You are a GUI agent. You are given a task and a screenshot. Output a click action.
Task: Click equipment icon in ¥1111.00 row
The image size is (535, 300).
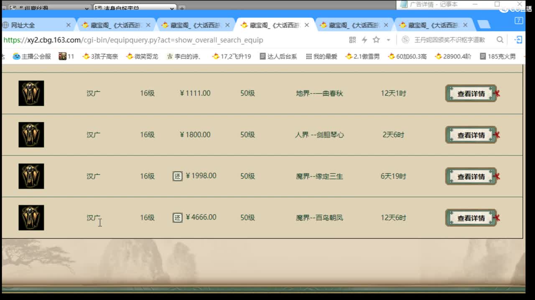pyautogui.click(x=31, y=93)
